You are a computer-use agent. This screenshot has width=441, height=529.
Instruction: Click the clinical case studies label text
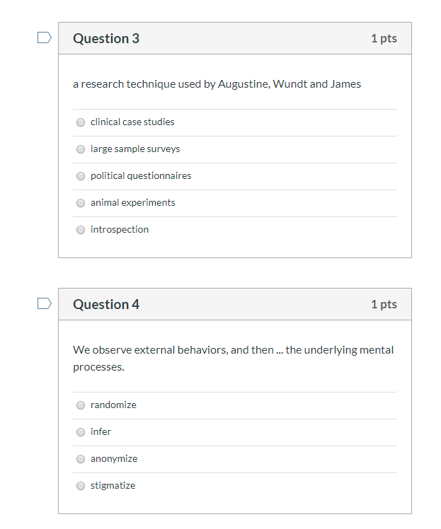coord(132,122)
